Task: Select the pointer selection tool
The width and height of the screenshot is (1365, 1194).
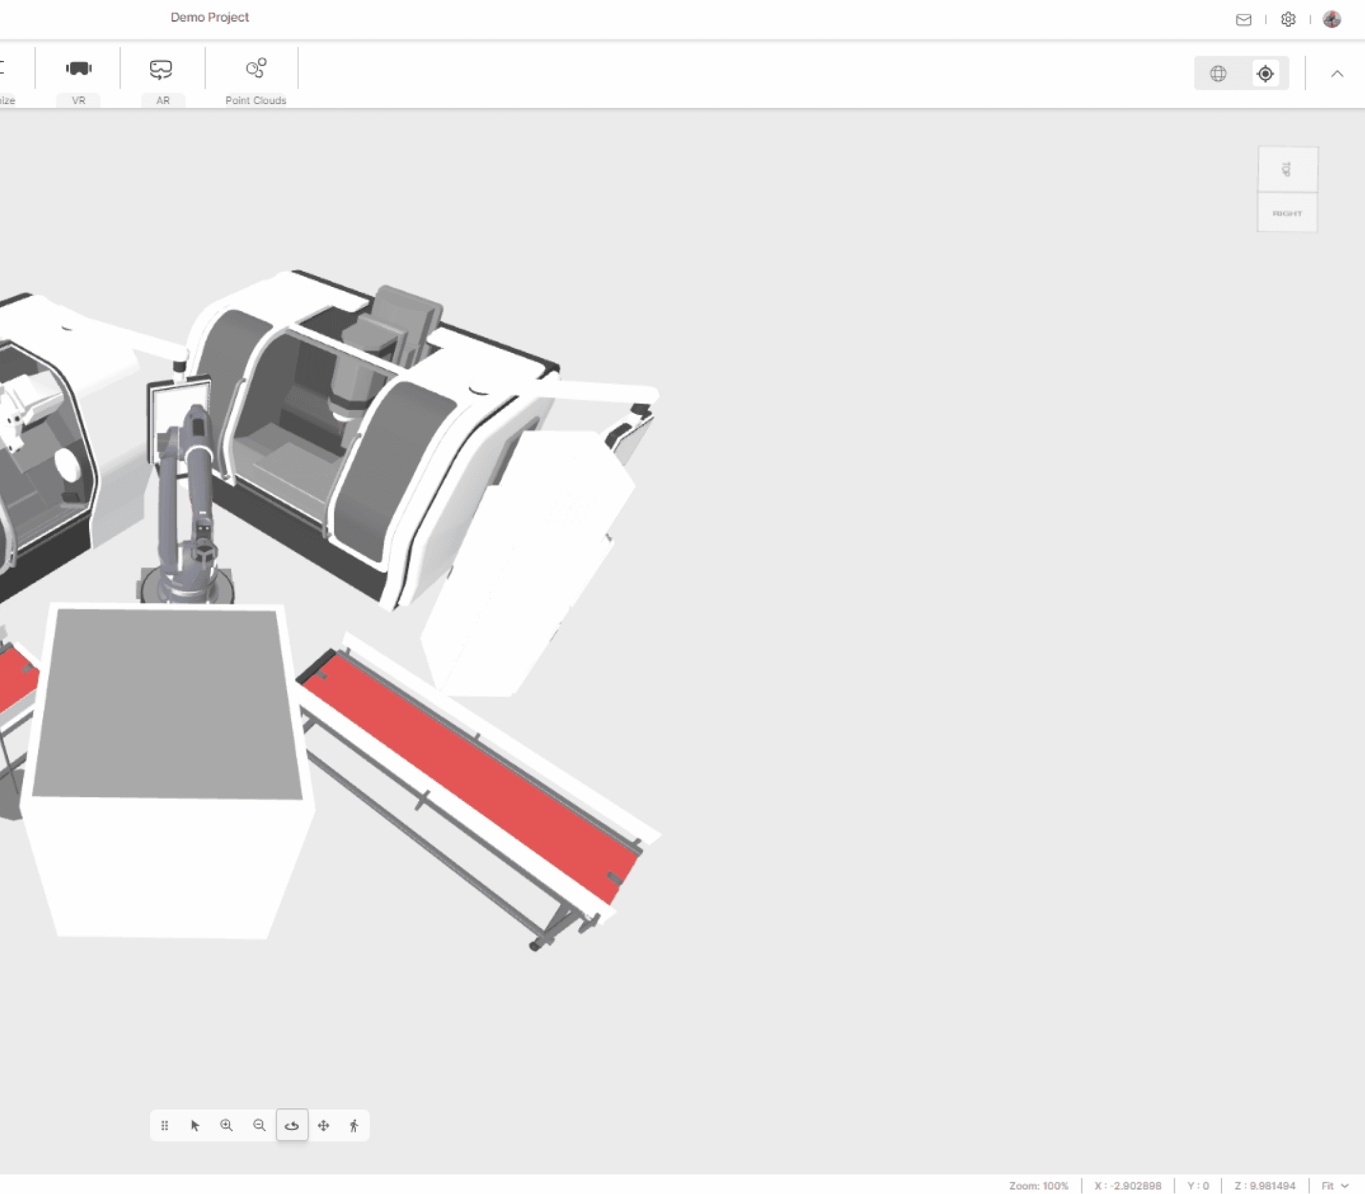Action: tap(195, 1125)
